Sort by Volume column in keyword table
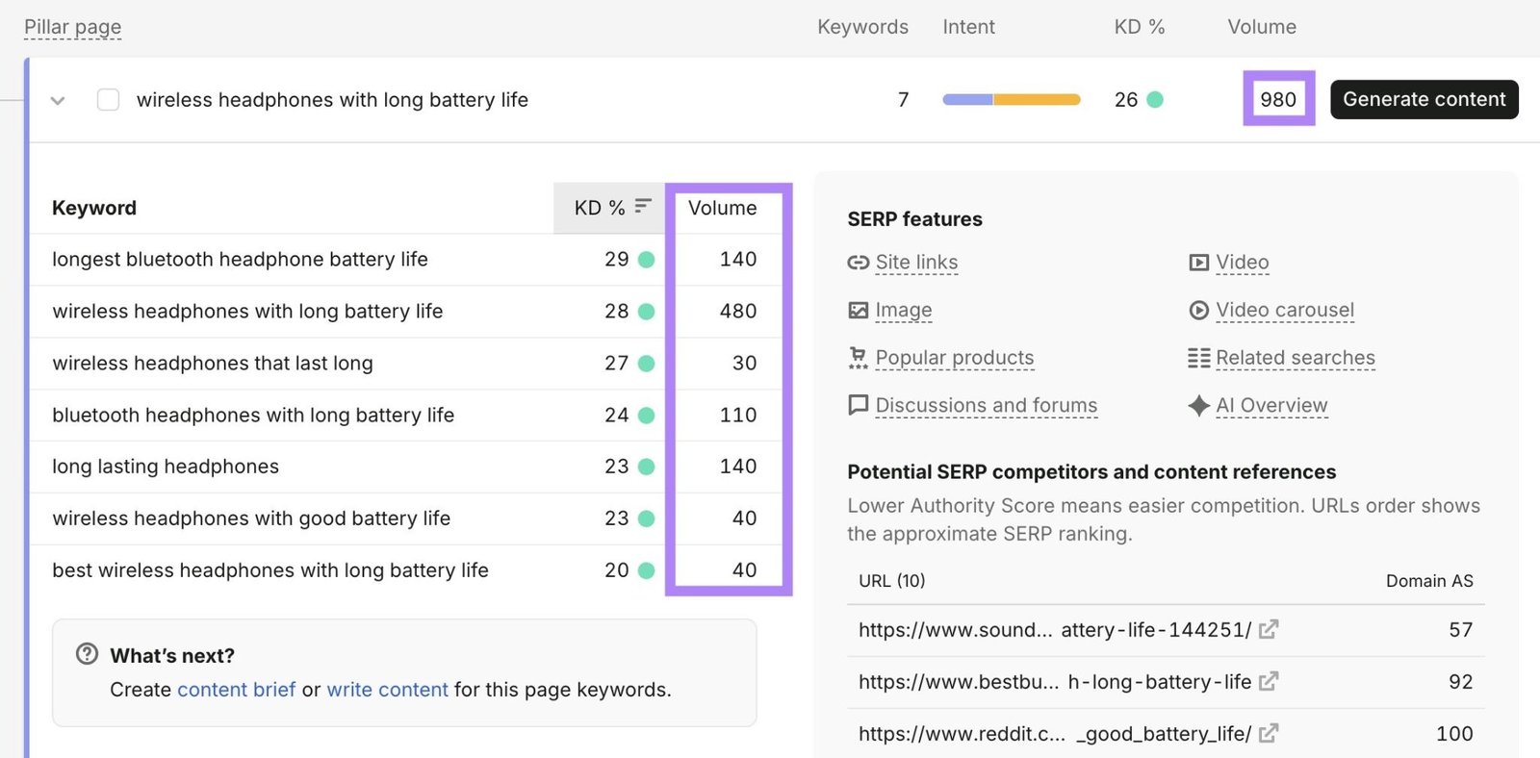 (722, 208)
